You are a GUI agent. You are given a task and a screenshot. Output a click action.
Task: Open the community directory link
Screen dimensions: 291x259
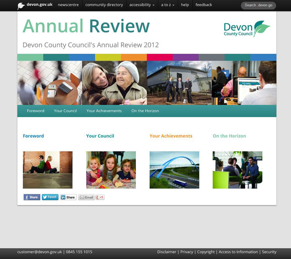pyautogui.click(x=104, y=5)
